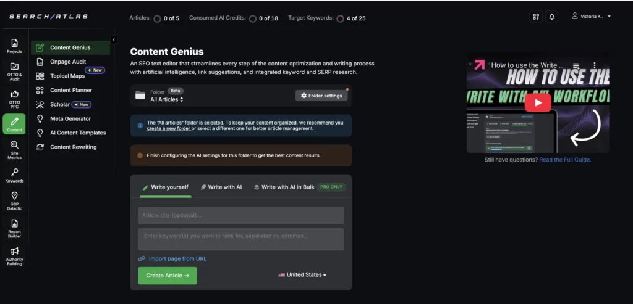Switch to Write yourself tab
Image resolution: width=633 pixels, height=304 pixels.
(166, 187)
